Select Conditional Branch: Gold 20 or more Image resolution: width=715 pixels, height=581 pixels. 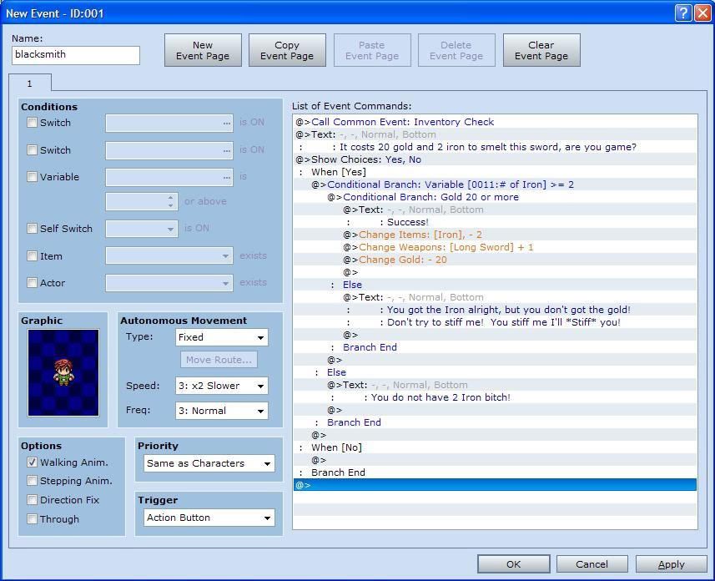click(496, 197)
